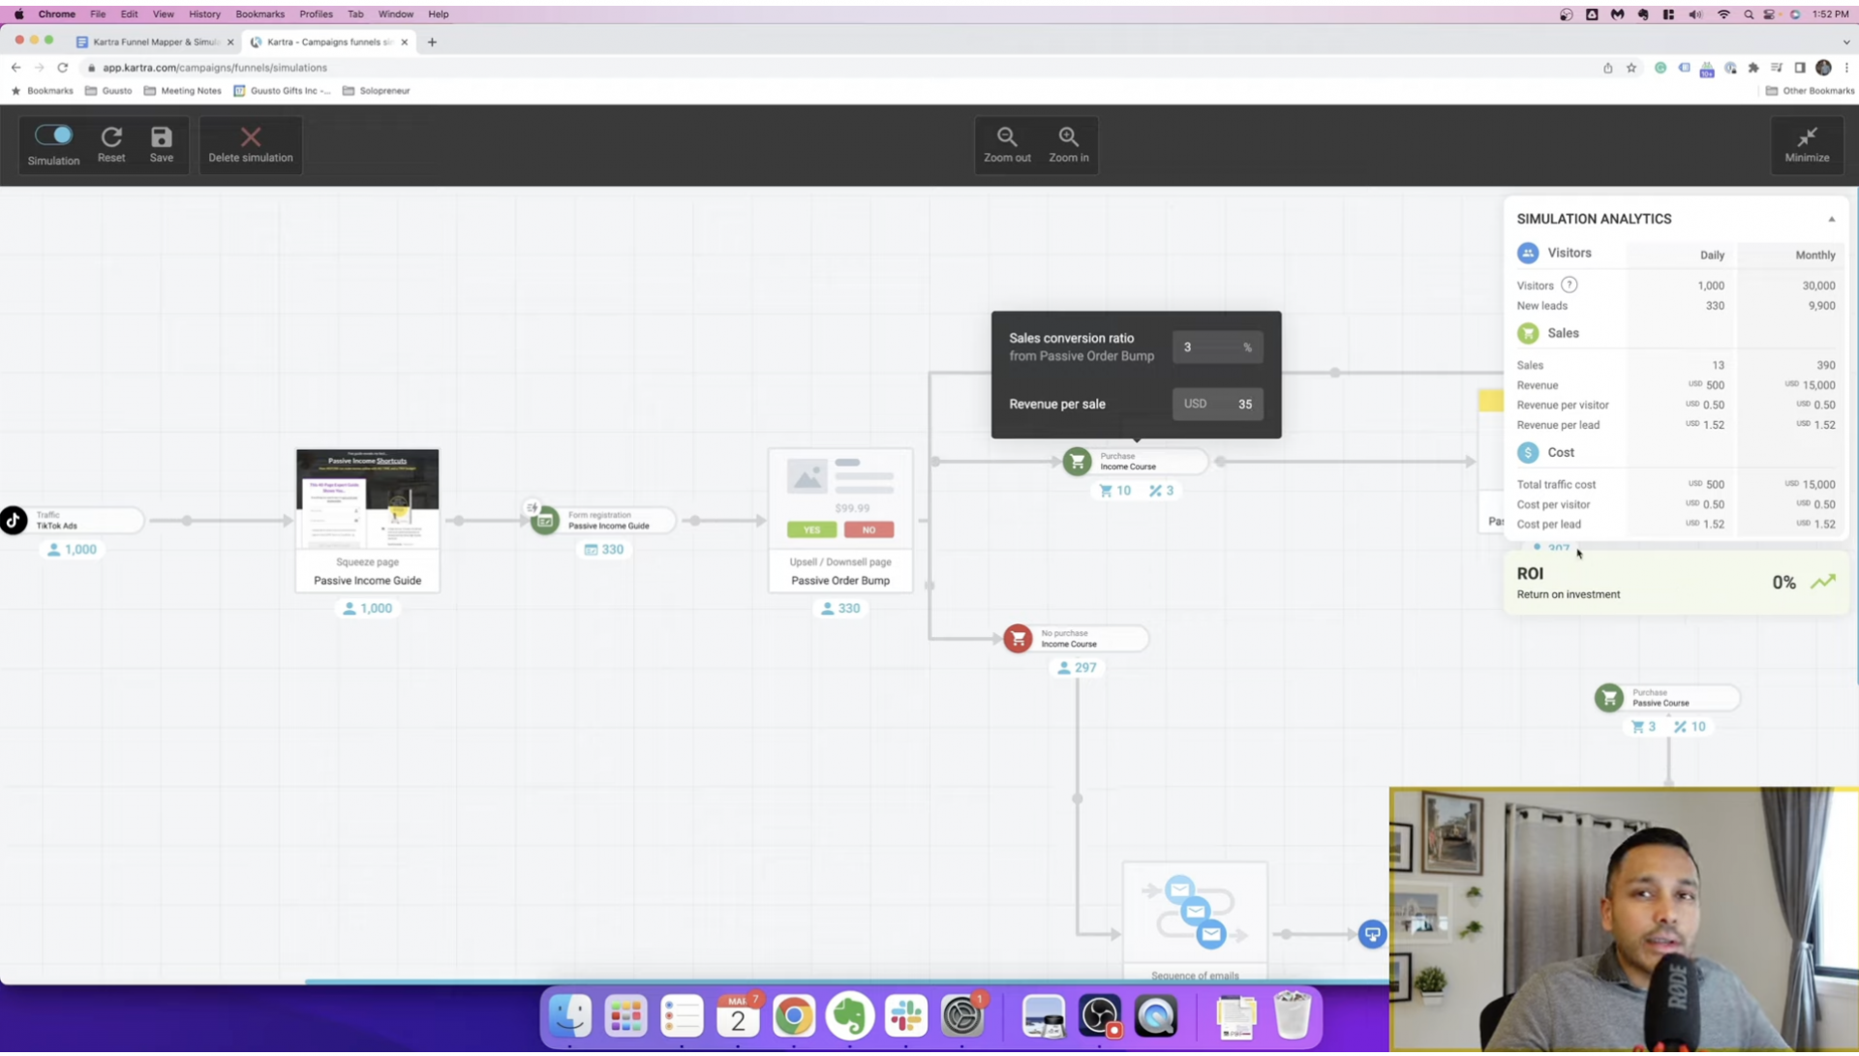This screenshot has height=1056, width=1859.
Task: Click the Reset simulation icon
Action: point(111,137)
